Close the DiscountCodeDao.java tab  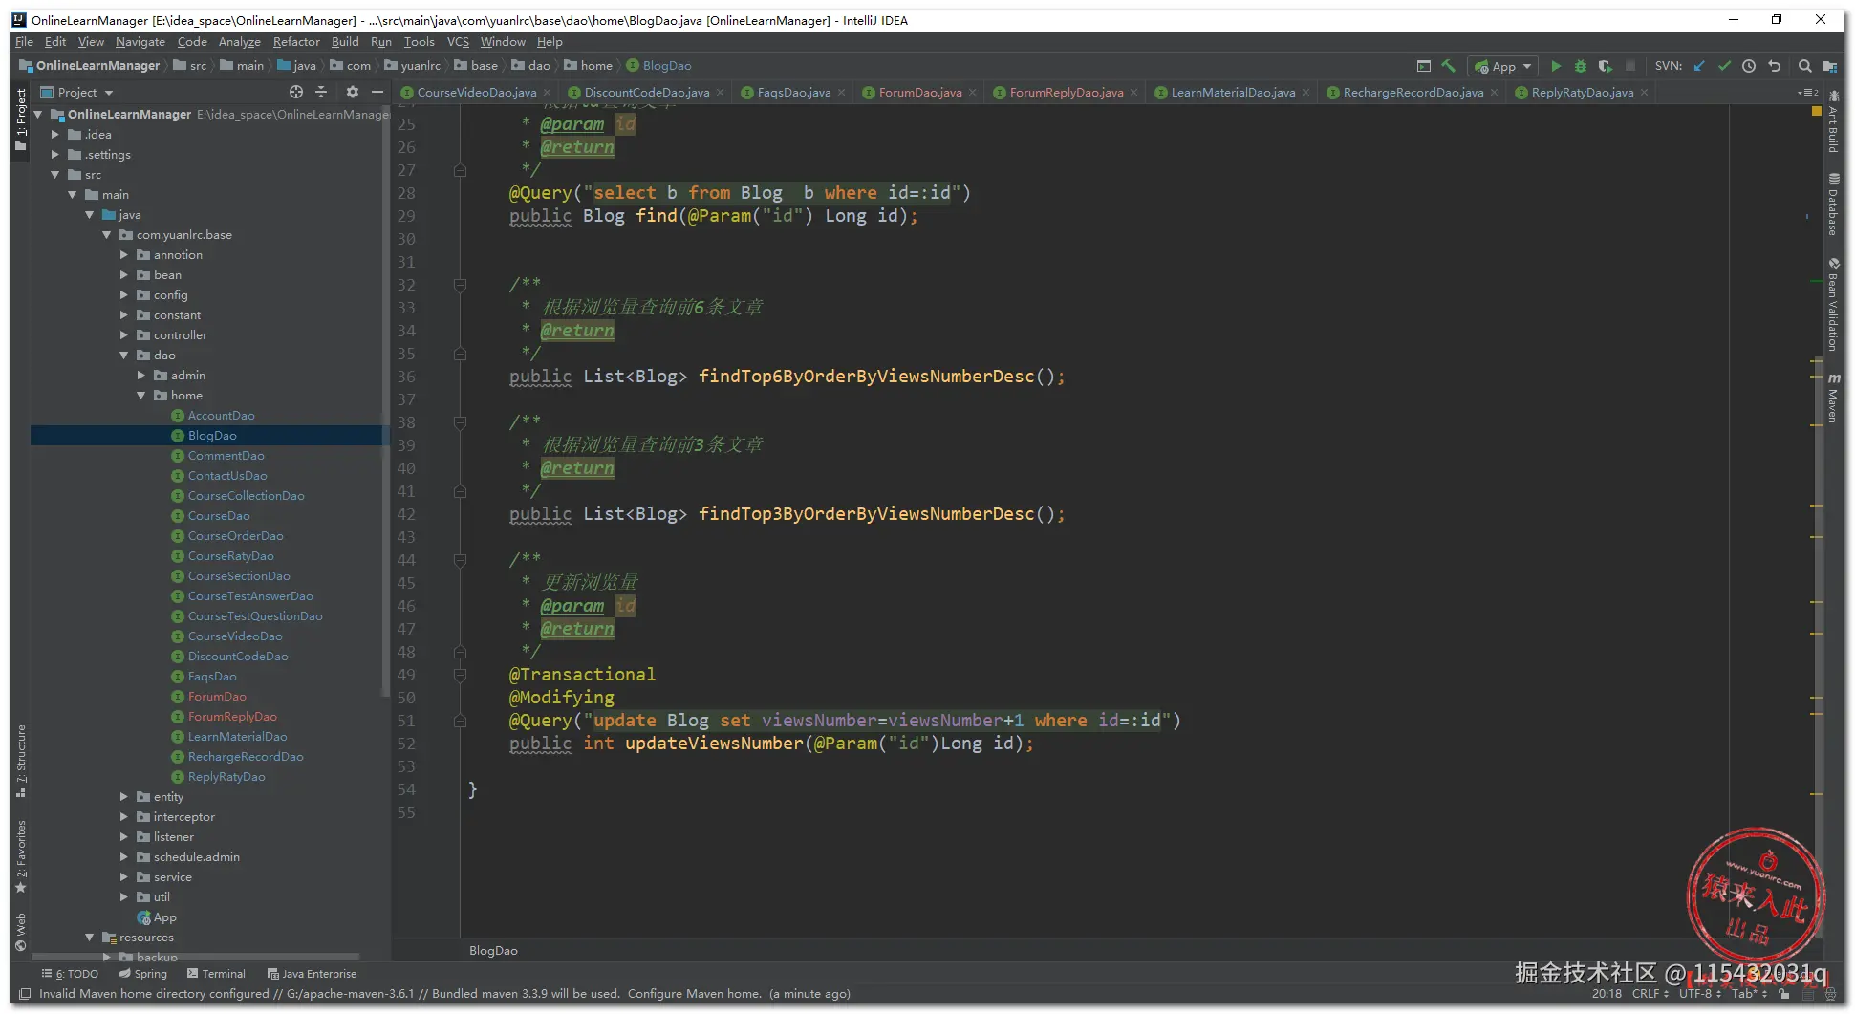[720, 93]
